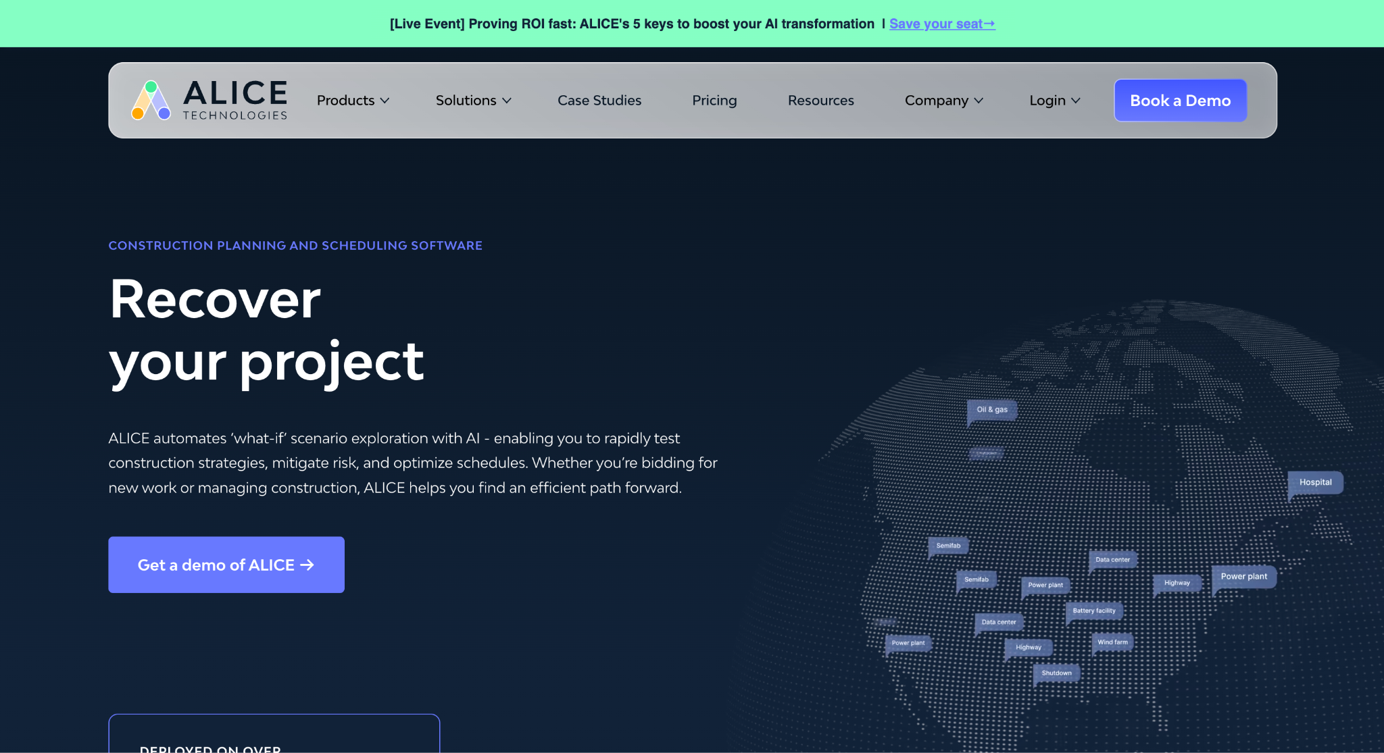Viewport: 1384px width, 753px height.
Task: Select the Oil & gas globe label
Action: tap(992, 410)
